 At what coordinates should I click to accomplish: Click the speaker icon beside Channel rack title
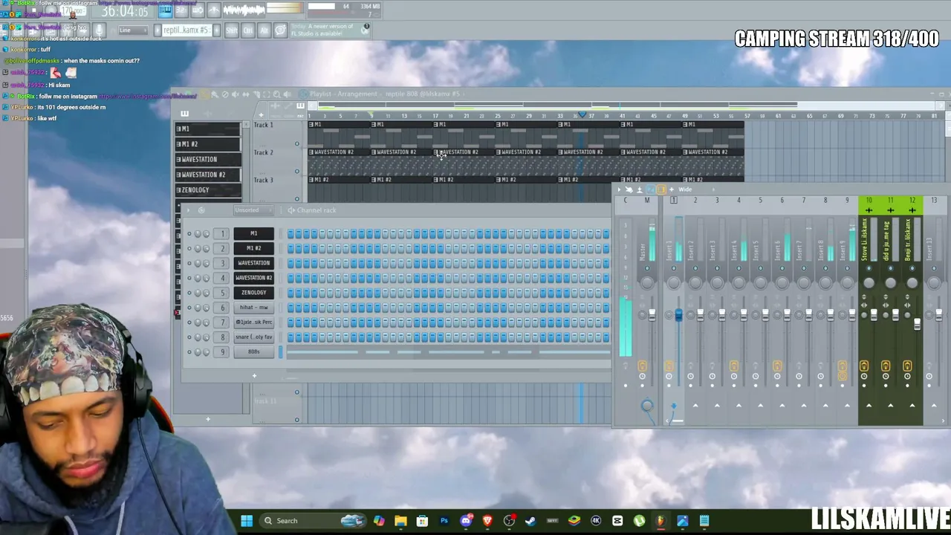click(291, 210)
